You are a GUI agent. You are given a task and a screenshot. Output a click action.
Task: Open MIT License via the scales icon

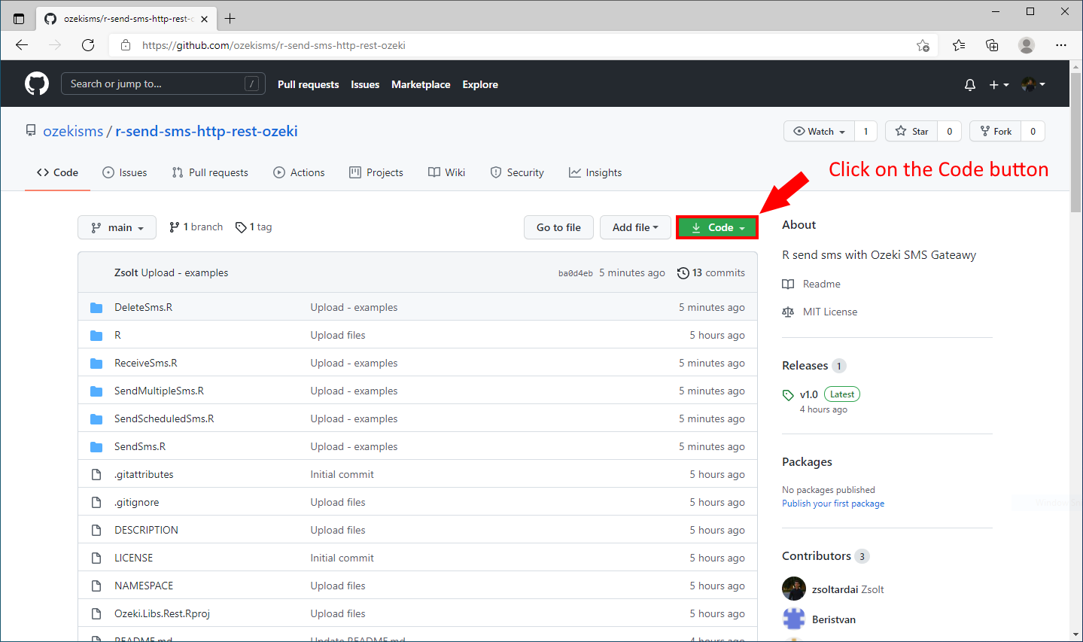tap(787, 311)
